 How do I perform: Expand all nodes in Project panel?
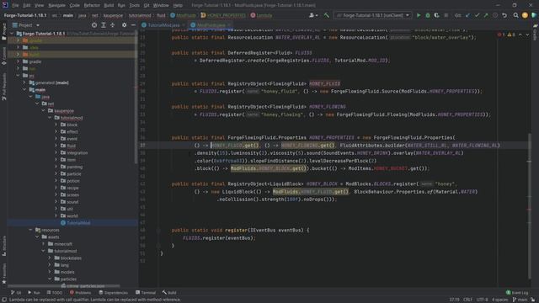104,25
